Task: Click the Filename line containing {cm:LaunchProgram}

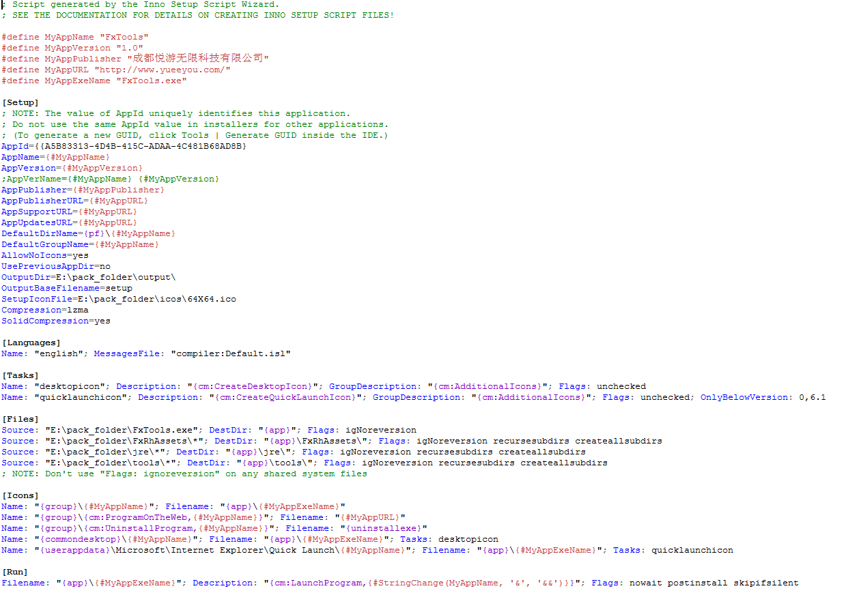Action: [400, 583]
